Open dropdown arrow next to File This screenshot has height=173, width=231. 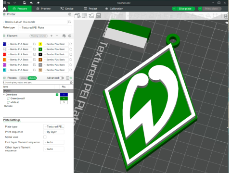14,3
